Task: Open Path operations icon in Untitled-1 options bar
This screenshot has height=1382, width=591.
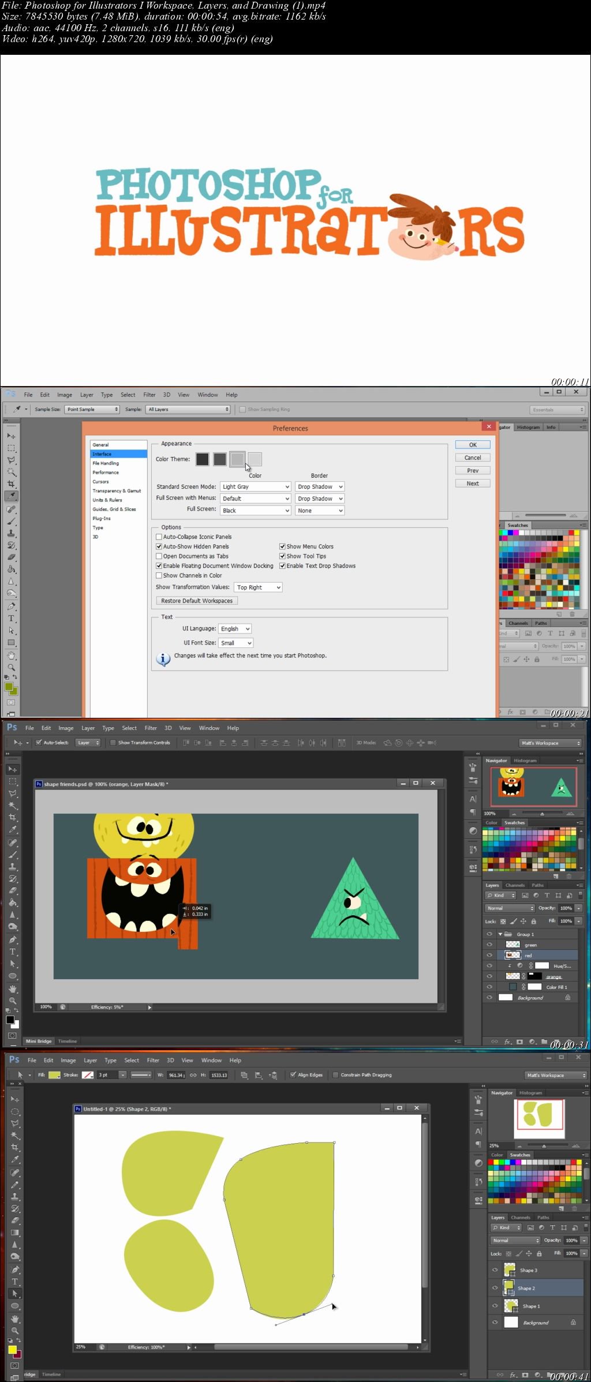Action: [x=244, y=1075]
